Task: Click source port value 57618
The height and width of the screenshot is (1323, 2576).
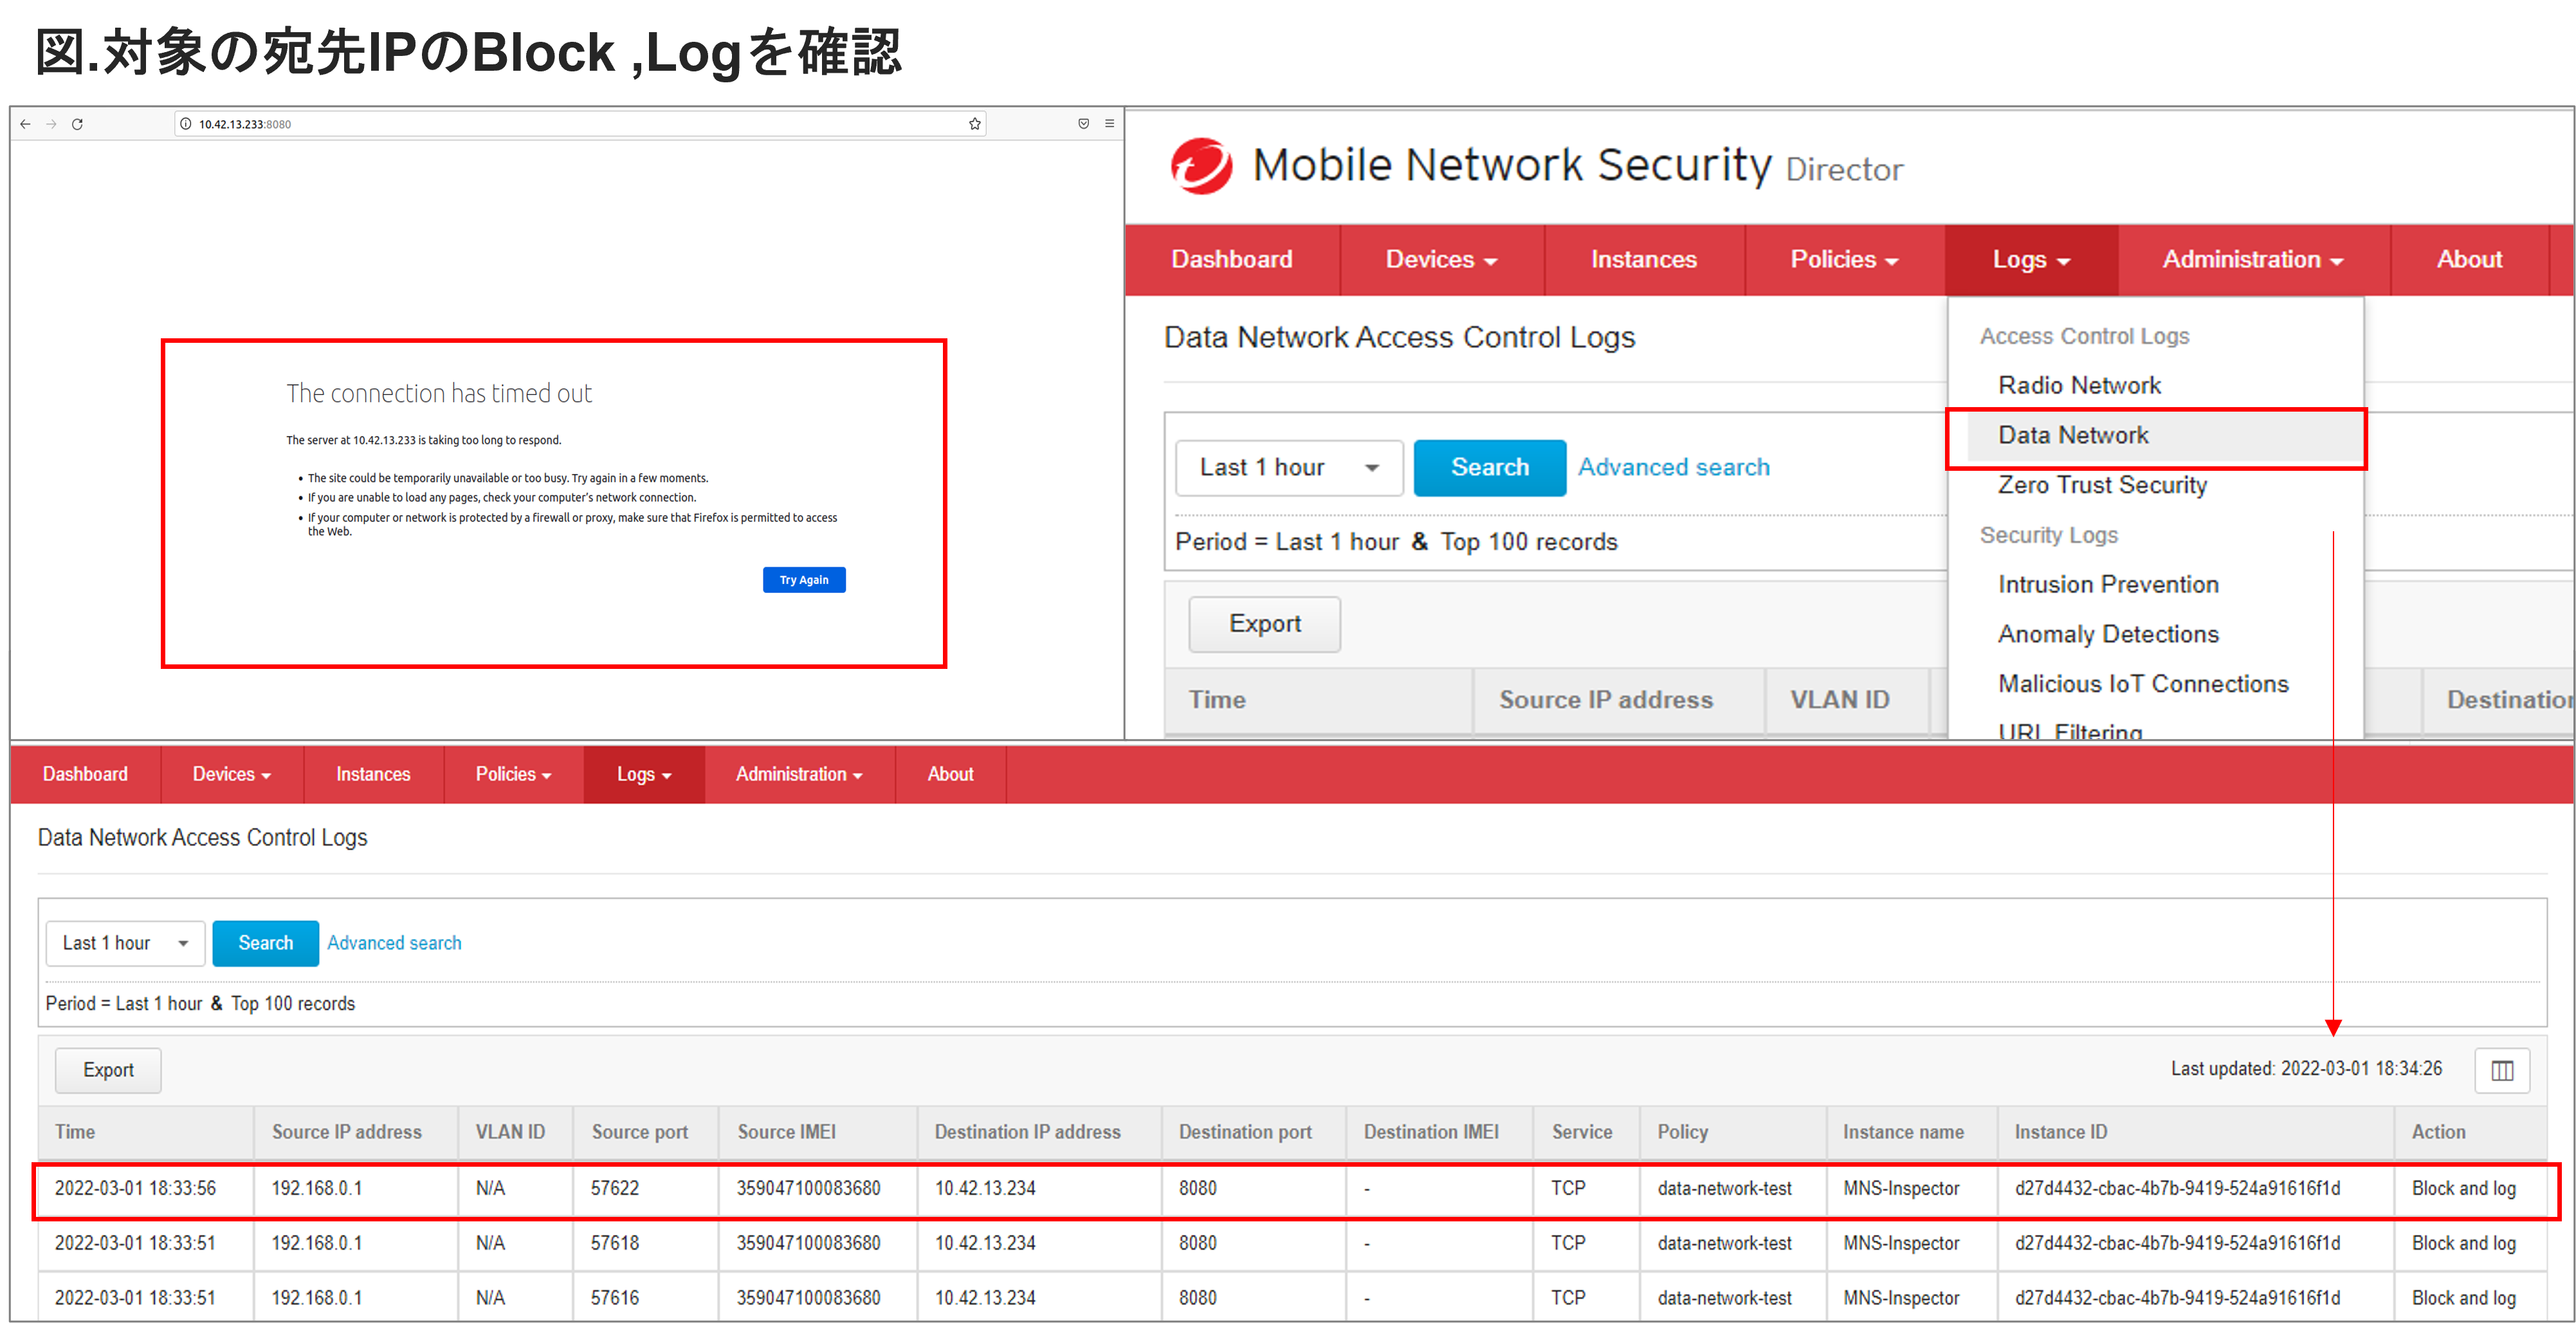Action: click(614, 1243)
